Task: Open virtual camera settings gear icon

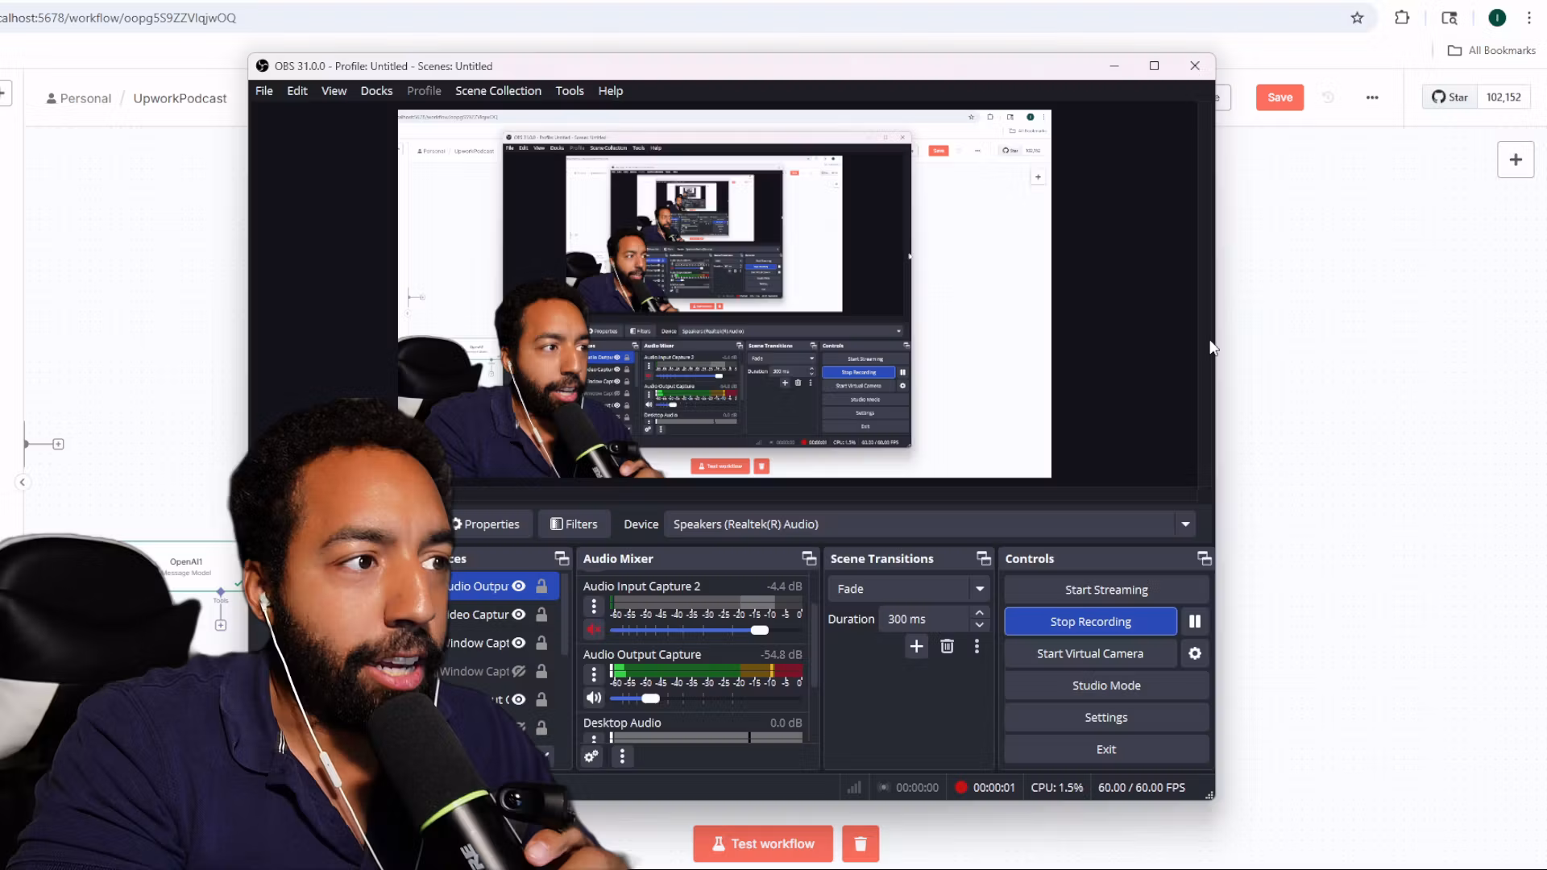Action: coord(1194,653)
